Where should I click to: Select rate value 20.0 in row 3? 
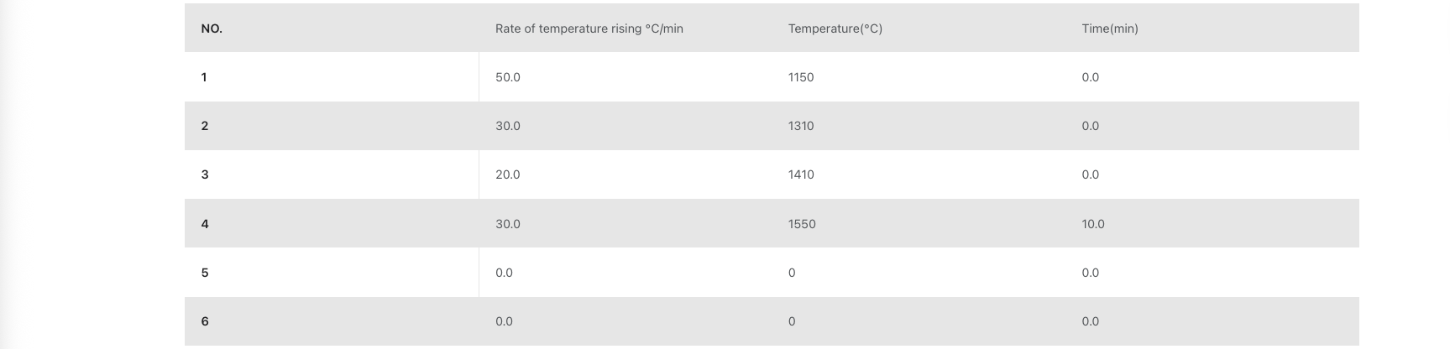(x=507, y=174)
